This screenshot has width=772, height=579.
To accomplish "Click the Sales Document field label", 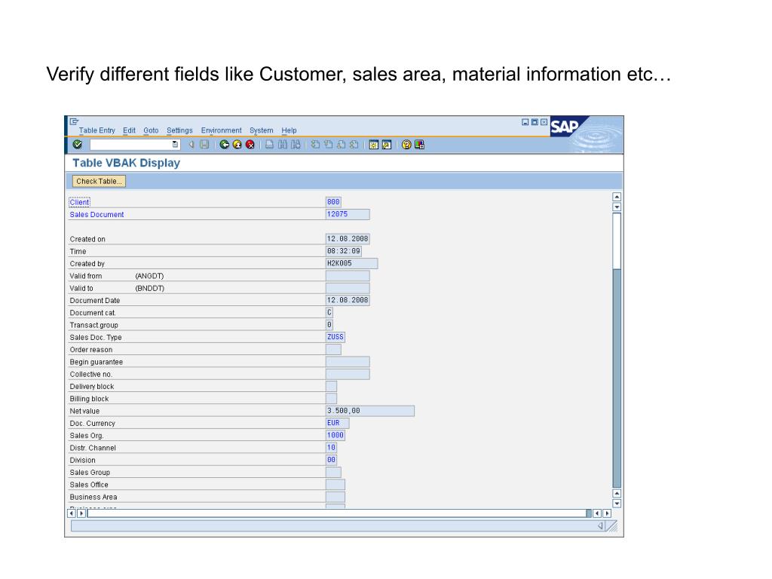I will (96, 215).
